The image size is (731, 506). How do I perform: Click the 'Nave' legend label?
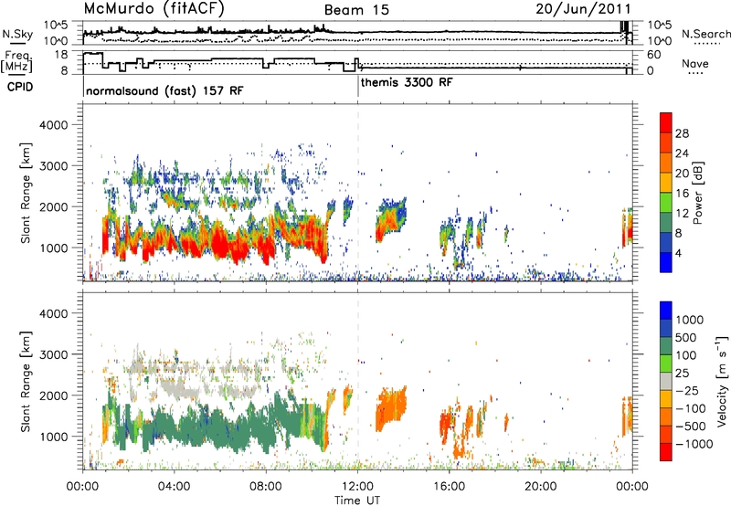pos(695,63)
